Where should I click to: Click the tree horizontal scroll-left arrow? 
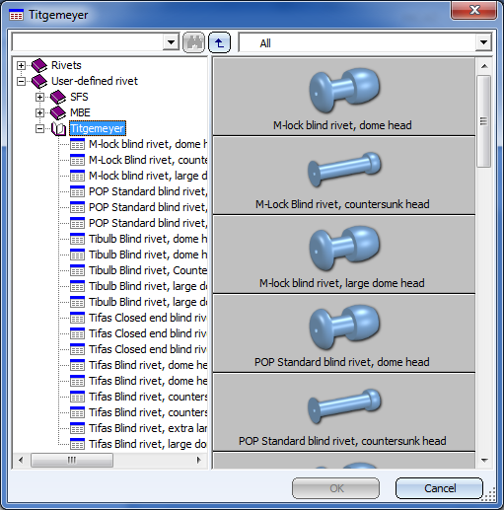tap(21, 460)
